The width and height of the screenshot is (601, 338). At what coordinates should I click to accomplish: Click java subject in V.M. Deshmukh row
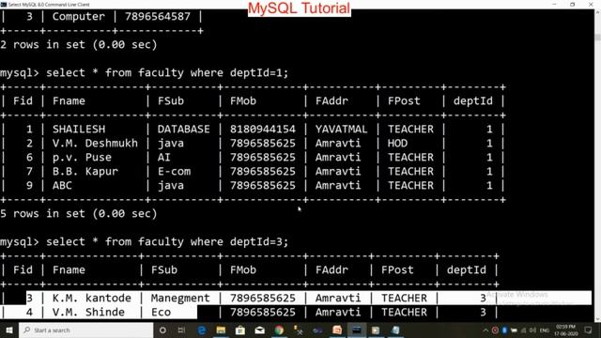pyautogui.click(x=171, y=144)
